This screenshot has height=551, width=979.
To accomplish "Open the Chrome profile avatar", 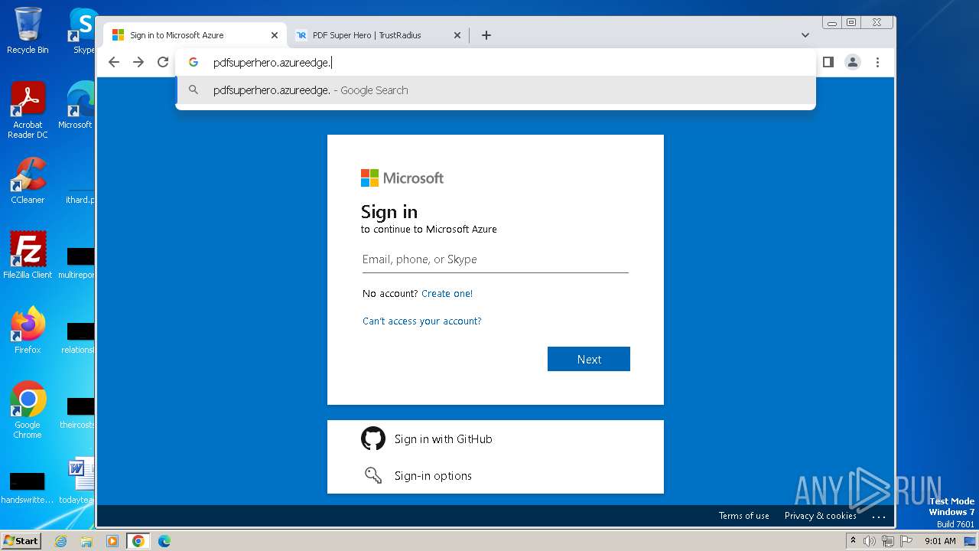I will (x=853, y=62).
